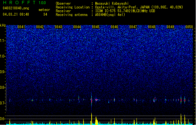This screenshot has width=196, height=125.
Task: Click the 1.1 frequency axis label
Action: [x=2, y=41]
